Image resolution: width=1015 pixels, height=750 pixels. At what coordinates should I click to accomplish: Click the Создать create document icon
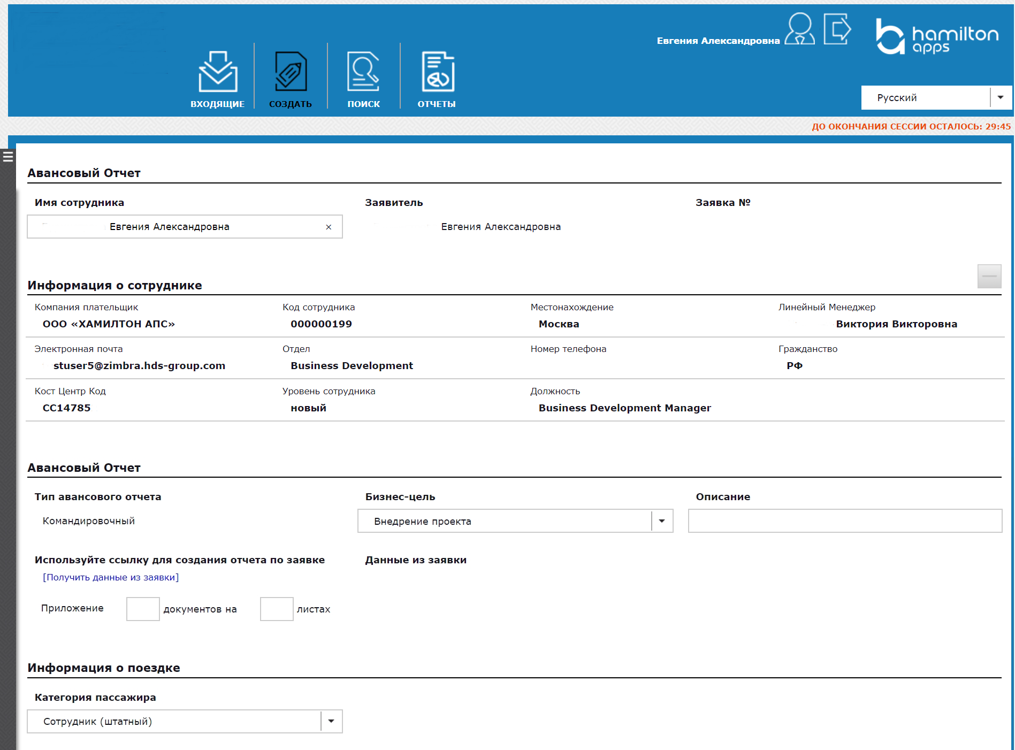pyautogui.click(x=291, y=72)
